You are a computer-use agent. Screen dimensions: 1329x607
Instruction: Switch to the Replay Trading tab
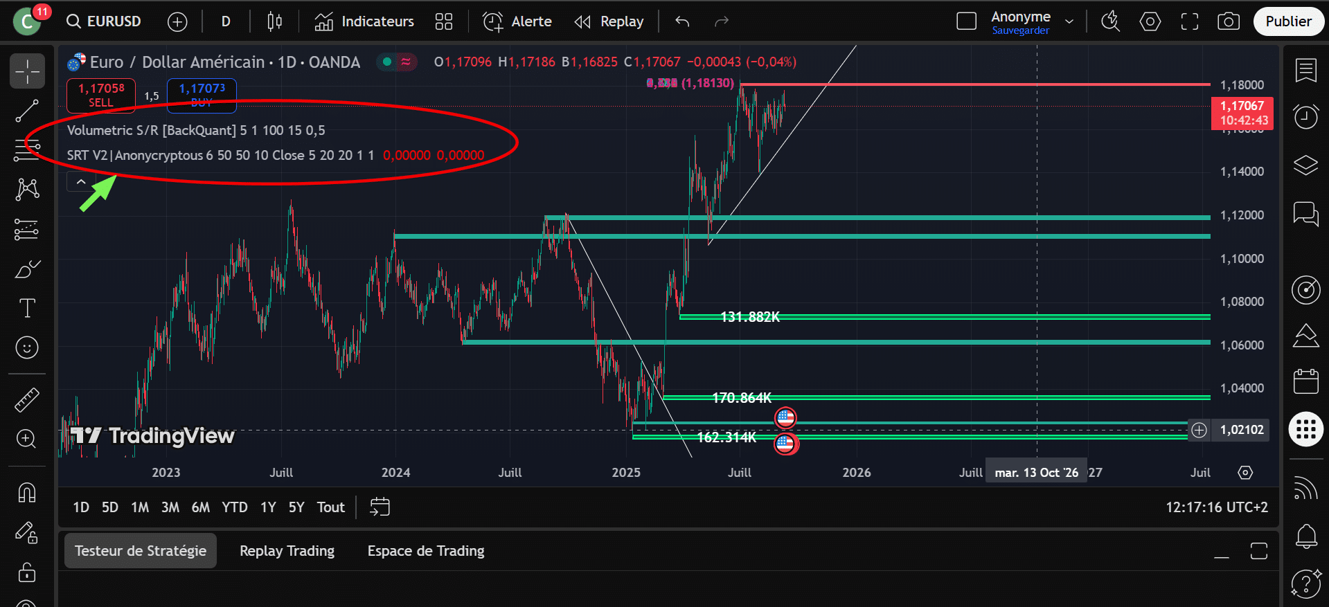pyautogui.click(x=287, y=551)
